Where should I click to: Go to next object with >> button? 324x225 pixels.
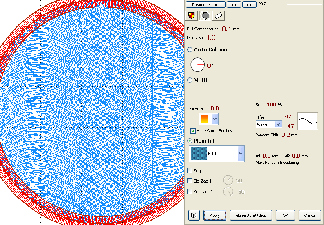[x=249, y=4]
